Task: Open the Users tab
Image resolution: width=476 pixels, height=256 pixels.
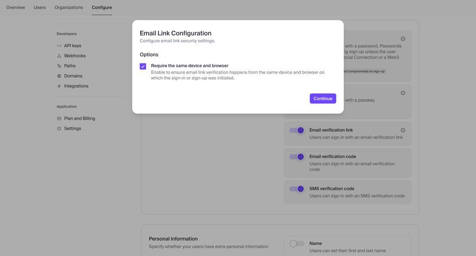Action: click(x=40, y=7)
